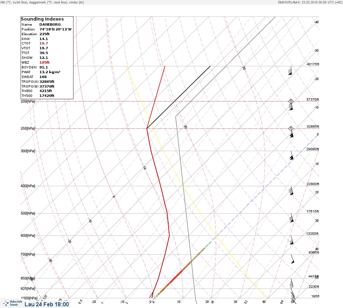Select the red CTOT value 19.7
The height and width of the screenshot is (308, 343).
click(x=43, y=43)
